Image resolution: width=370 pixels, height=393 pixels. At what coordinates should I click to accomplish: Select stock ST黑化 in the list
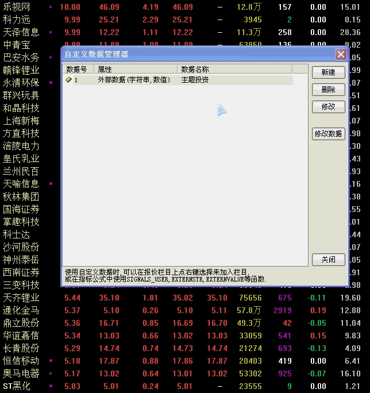pyautogui.click(x=16, y=386)
